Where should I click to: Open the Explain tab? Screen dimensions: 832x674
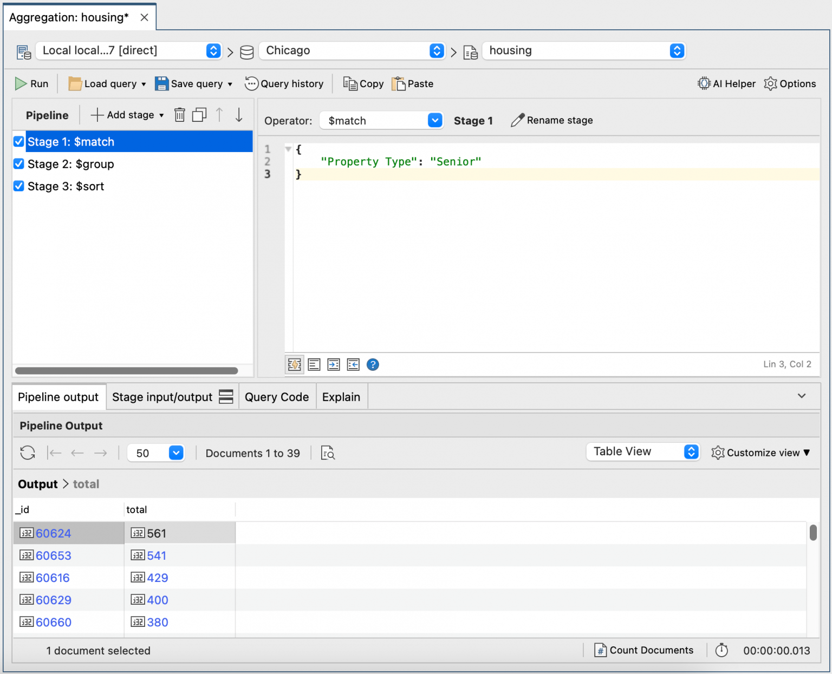pos(341,397)
